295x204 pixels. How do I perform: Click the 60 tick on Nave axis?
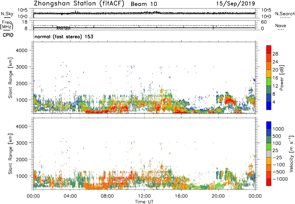pyautogui.click(x=264, y=22)
